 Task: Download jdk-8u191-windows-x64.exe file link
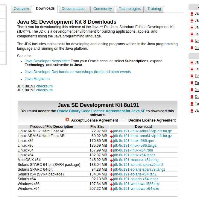(136, 189)
